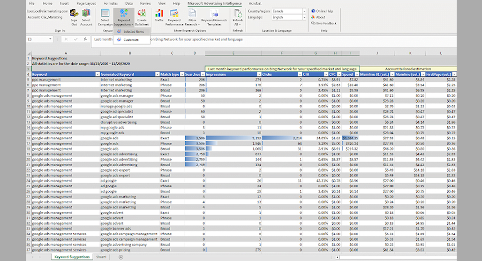482x261 pixels.
Task: Switch to the Insert ribbon tab
Action: 64,3
